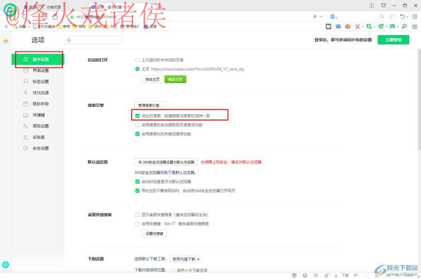
Task: Click the back navigation arrow
Action: pos(23,17)
